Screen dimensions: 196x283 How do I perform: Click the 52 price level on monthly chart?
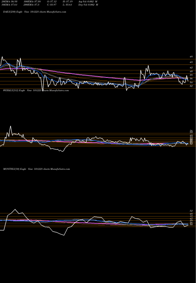pos(191,211)
